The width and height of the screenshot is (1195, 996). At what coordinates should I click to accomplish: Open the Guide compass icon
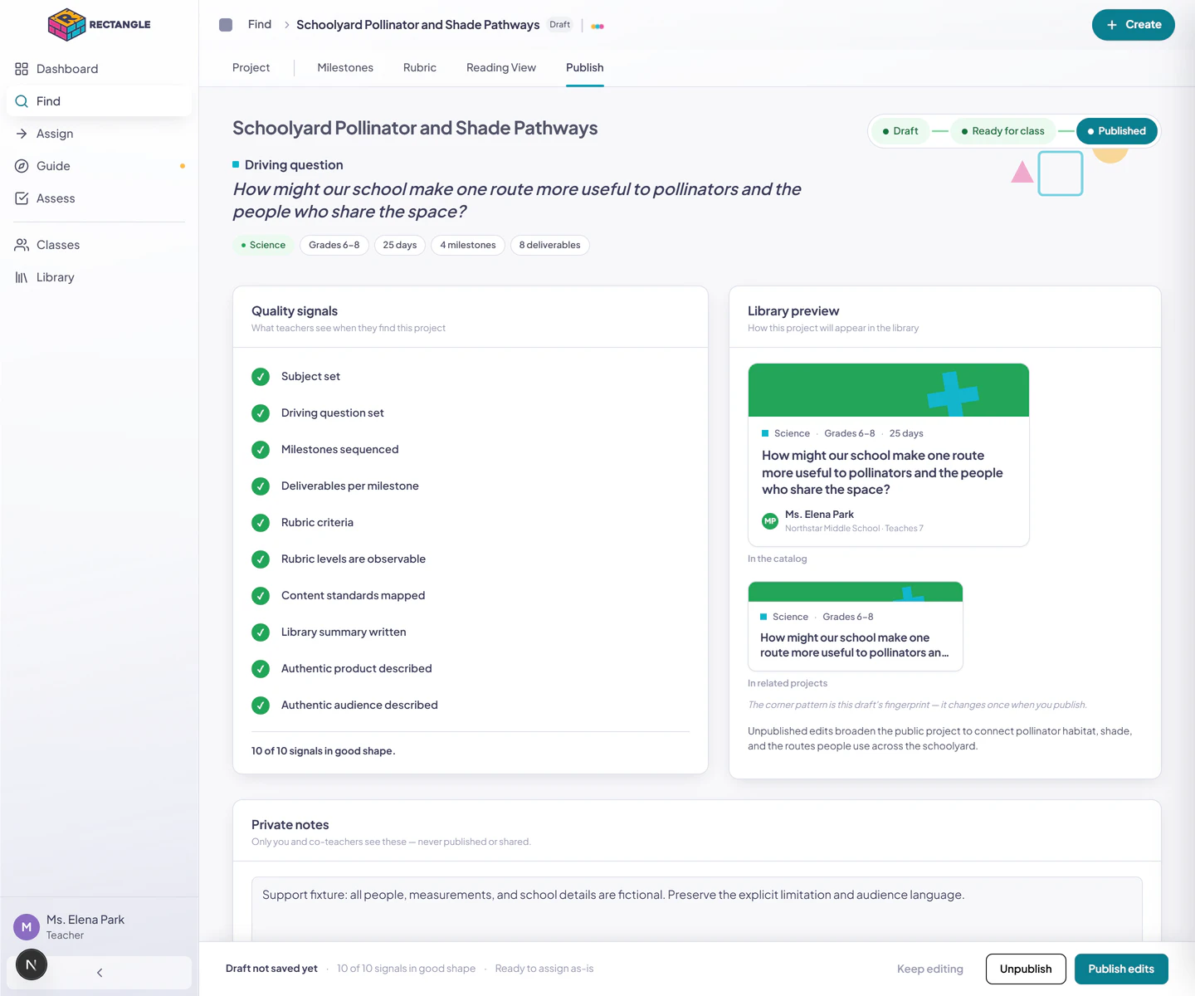coord(22,166)
